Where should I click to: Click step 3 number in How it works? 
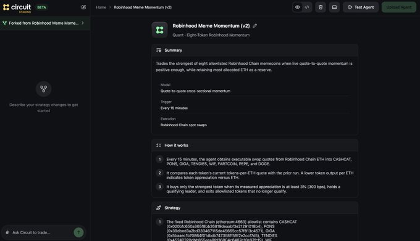point(159,187)
